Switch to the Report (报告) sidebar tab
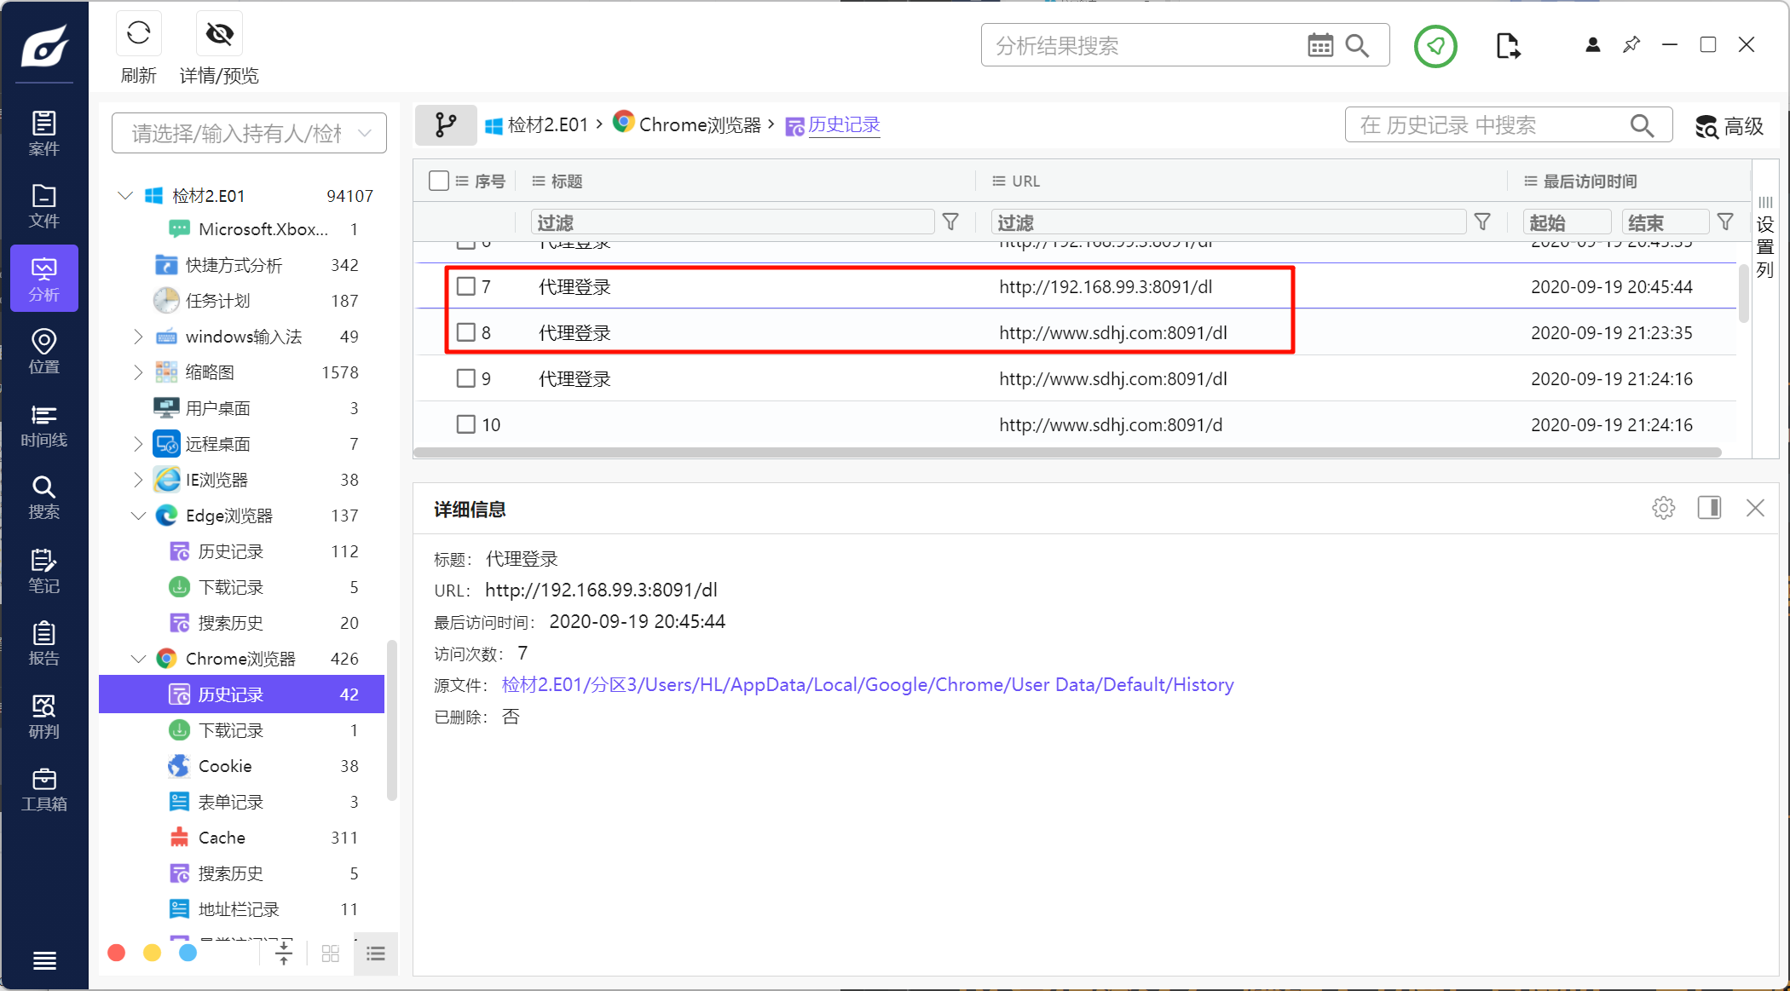This screenshot has width=1790, height=991. click(x=43, y=643)
